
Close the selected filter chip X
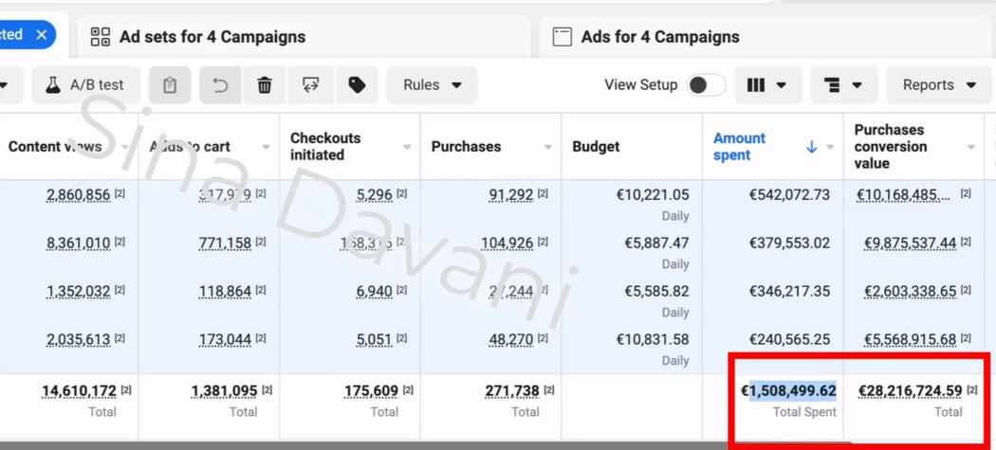[42, 34]
